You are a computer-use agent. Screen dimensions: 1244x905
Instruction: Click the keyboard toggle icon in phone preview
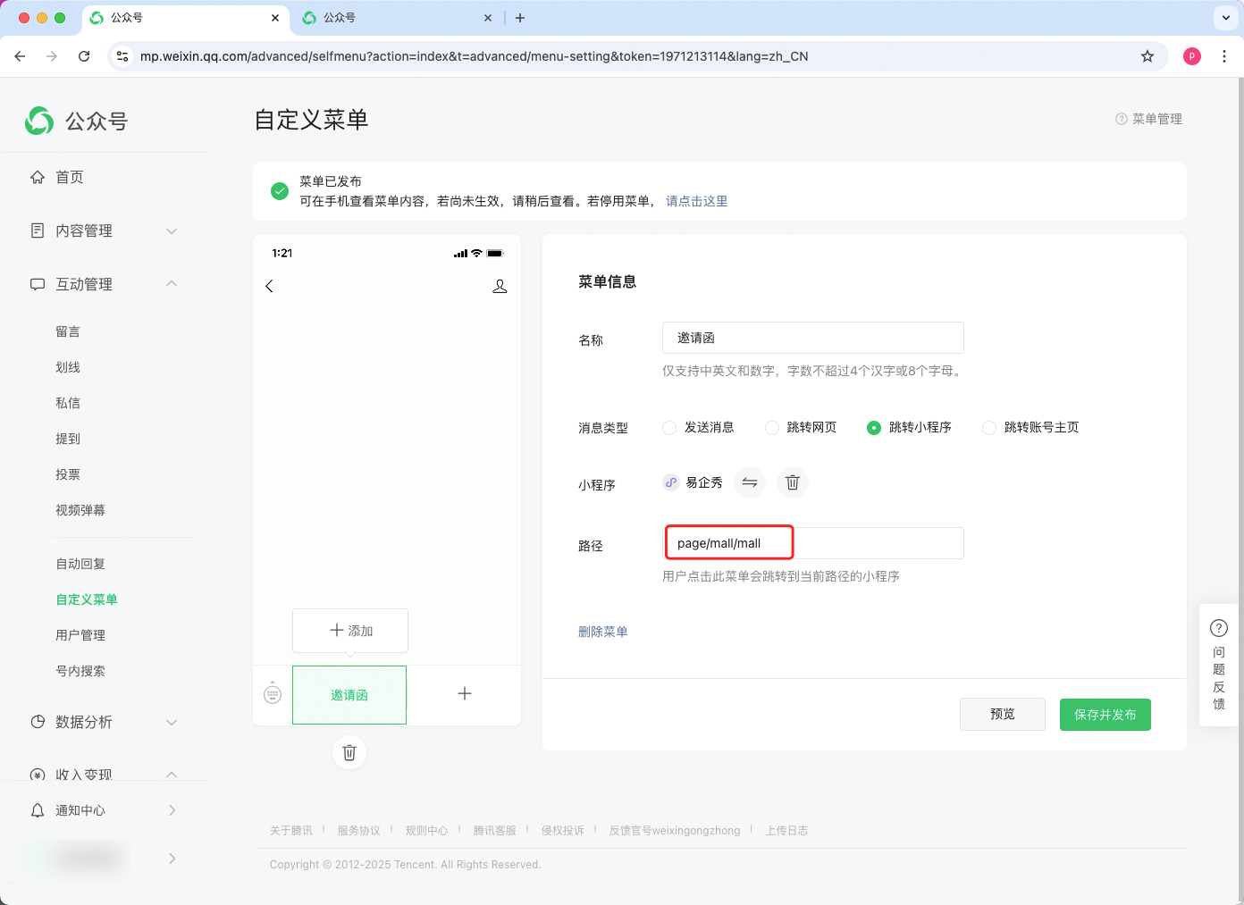pyautogui.click(x=273, y=693)
